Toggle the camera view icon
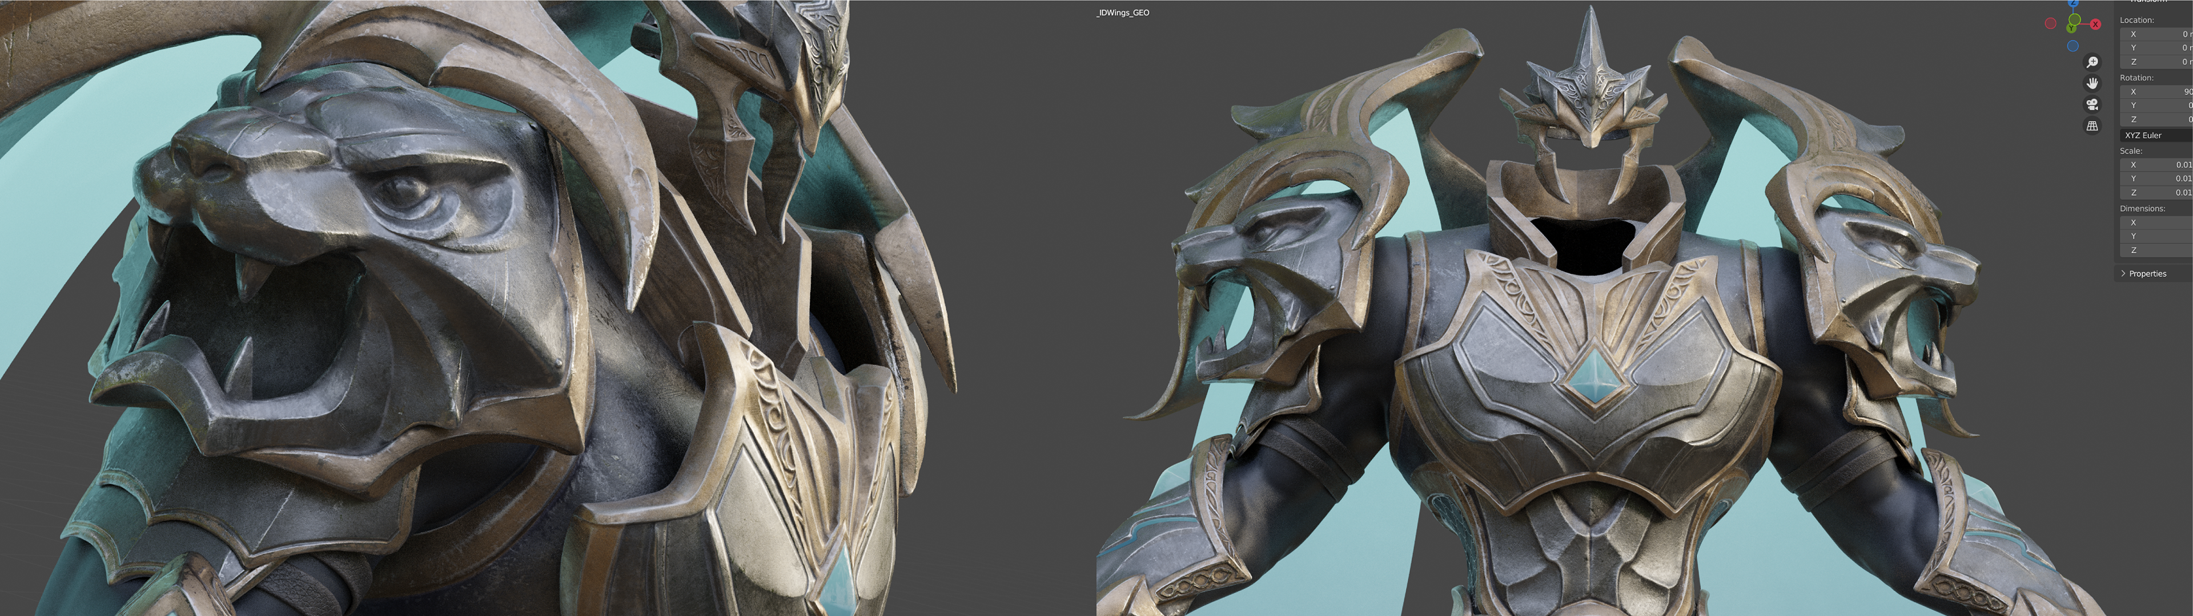This screenshot has height=616, width=2193. (x=2092, y=104)
